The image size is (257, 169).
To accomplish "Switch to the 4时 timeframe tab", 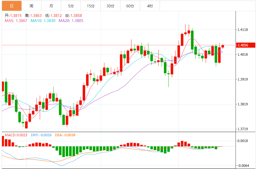I will (x=150, y=6).
